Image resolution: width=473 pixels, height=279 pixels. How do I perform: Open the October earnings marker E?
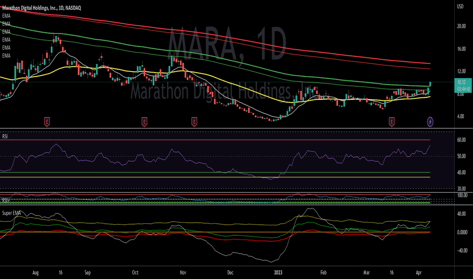(144, 122)
